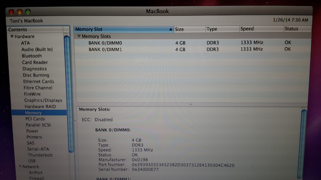Screen dimensions: 321x180
Task: Click the yellow minimize window button
Action: tap(20, 12)
